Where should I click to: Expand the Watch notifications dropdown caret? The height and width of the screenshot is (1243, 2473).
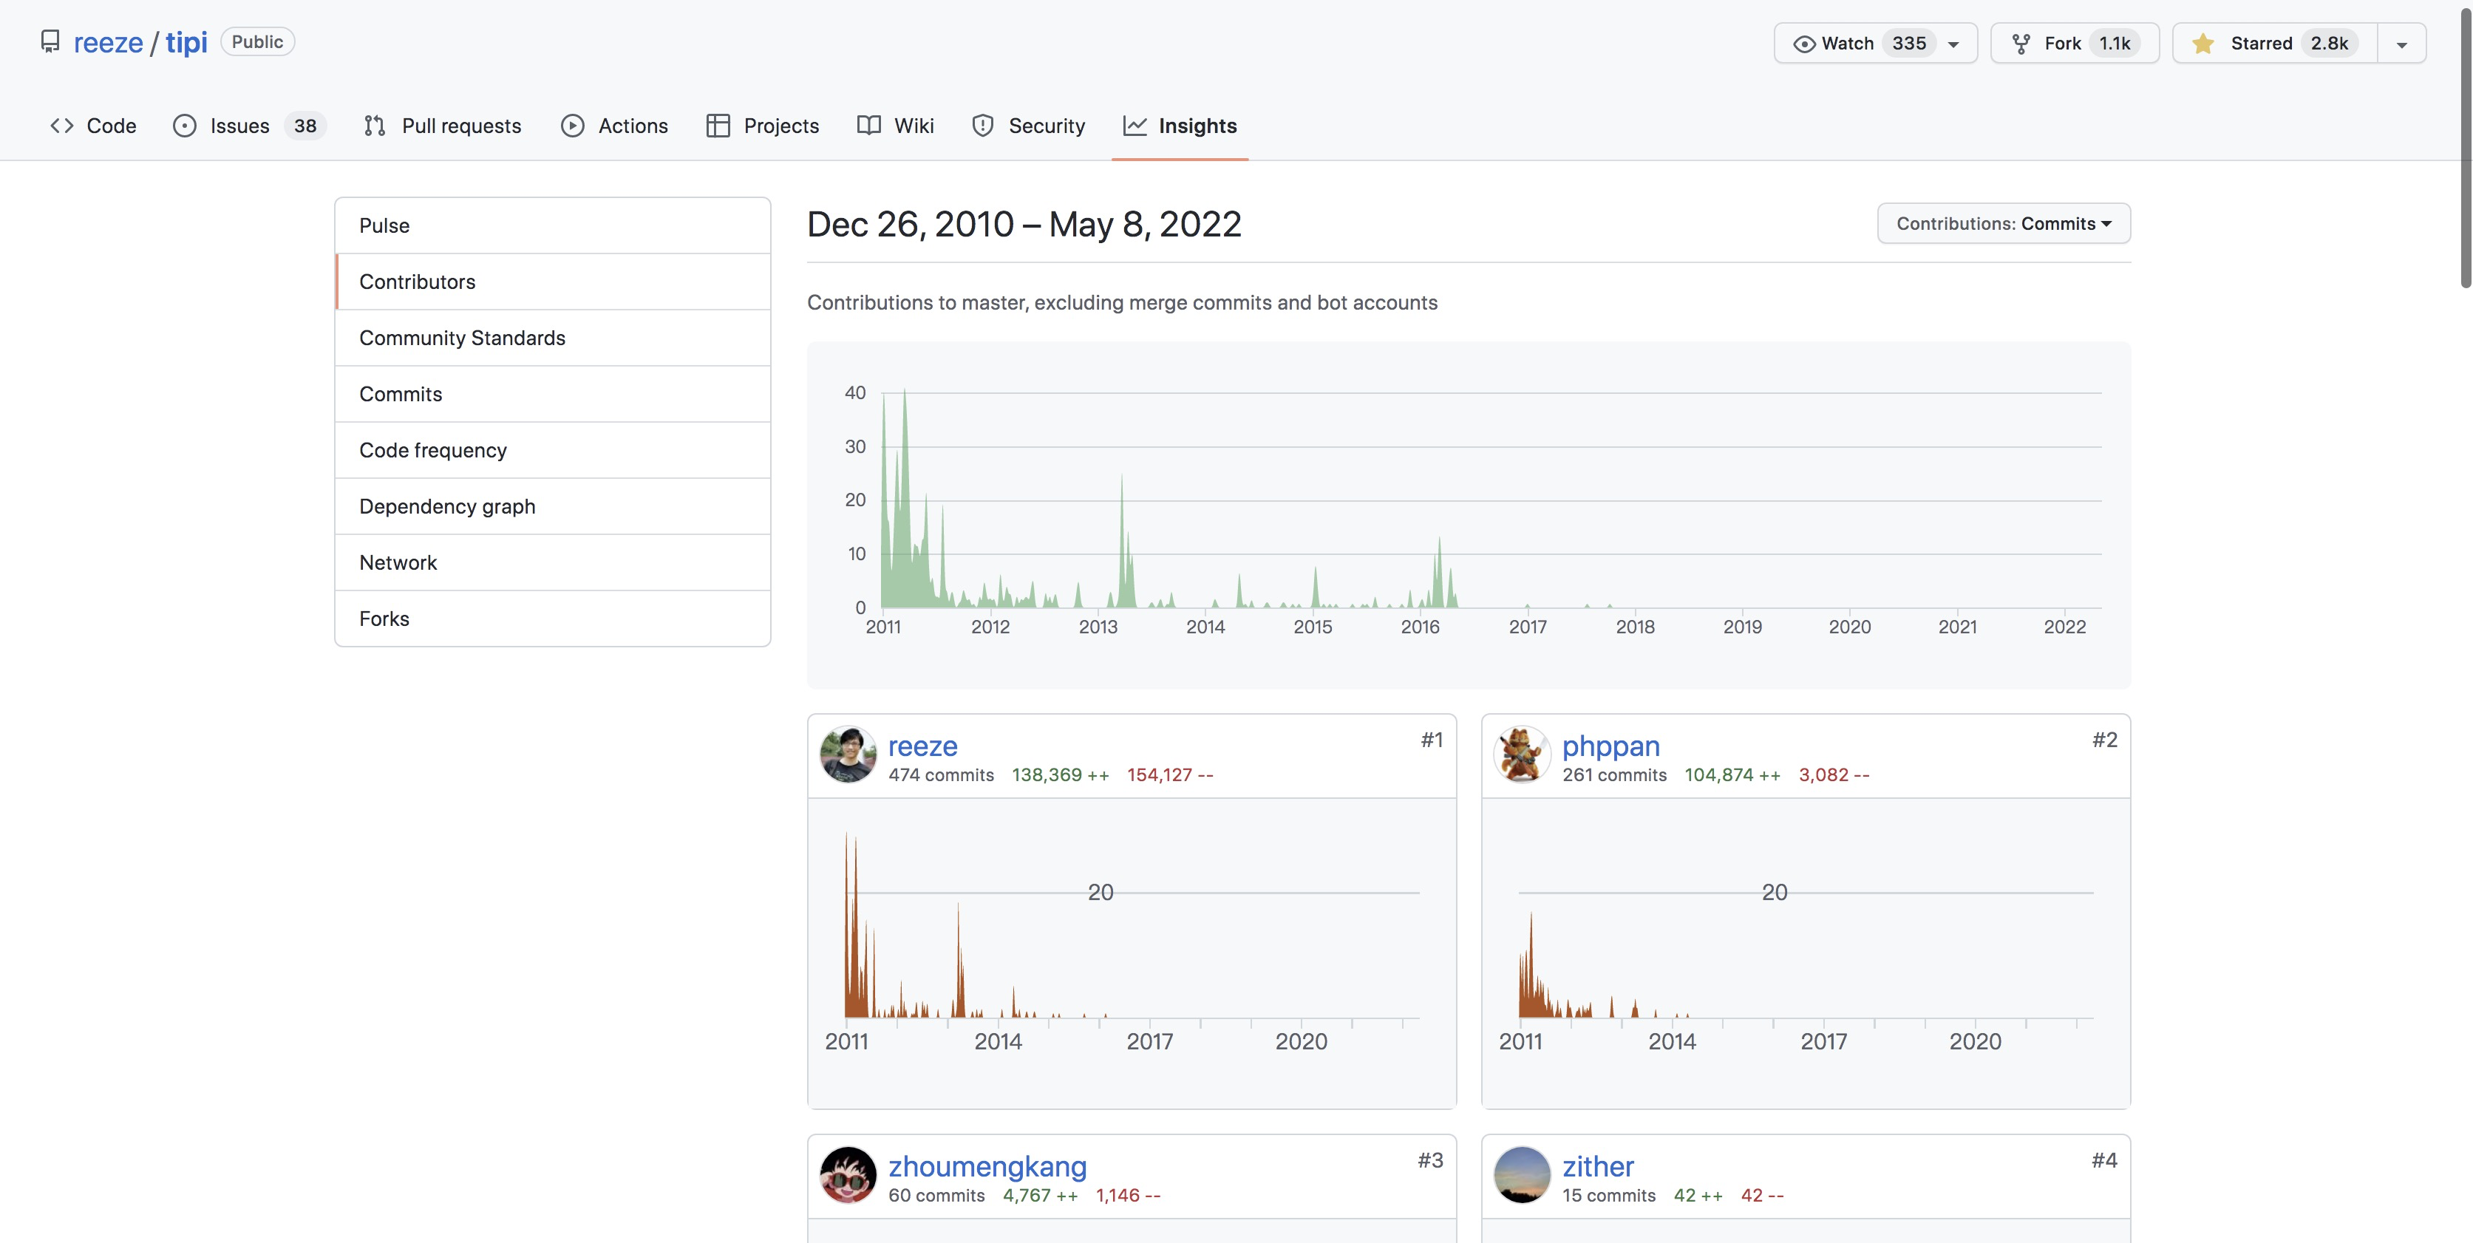[x=1953, y=44]
